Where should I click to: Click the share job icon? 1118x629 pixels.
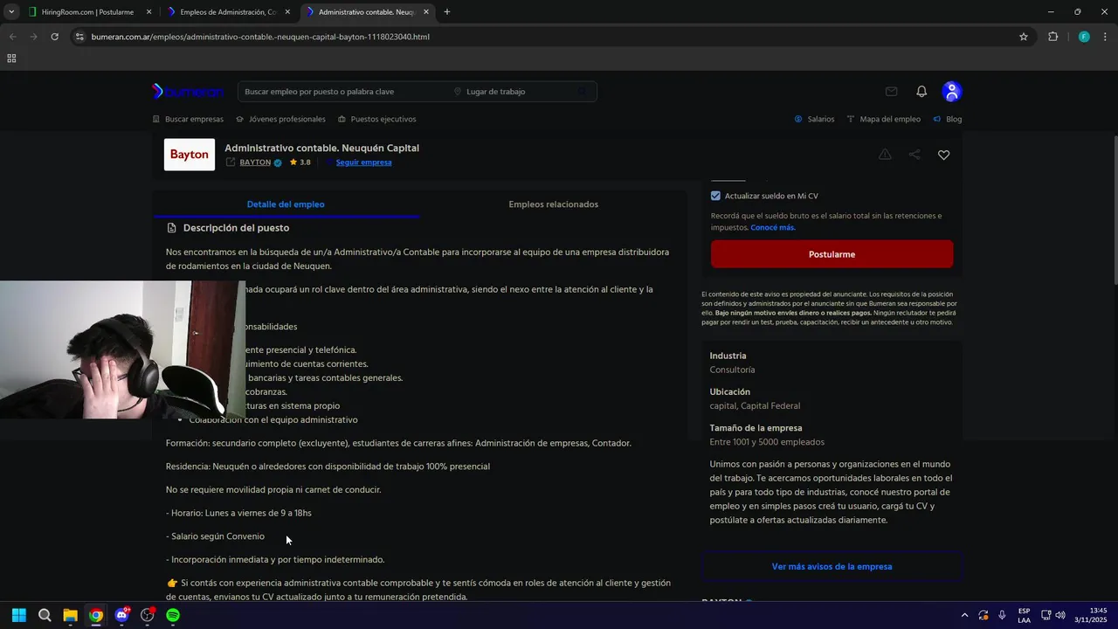[914, 155]
